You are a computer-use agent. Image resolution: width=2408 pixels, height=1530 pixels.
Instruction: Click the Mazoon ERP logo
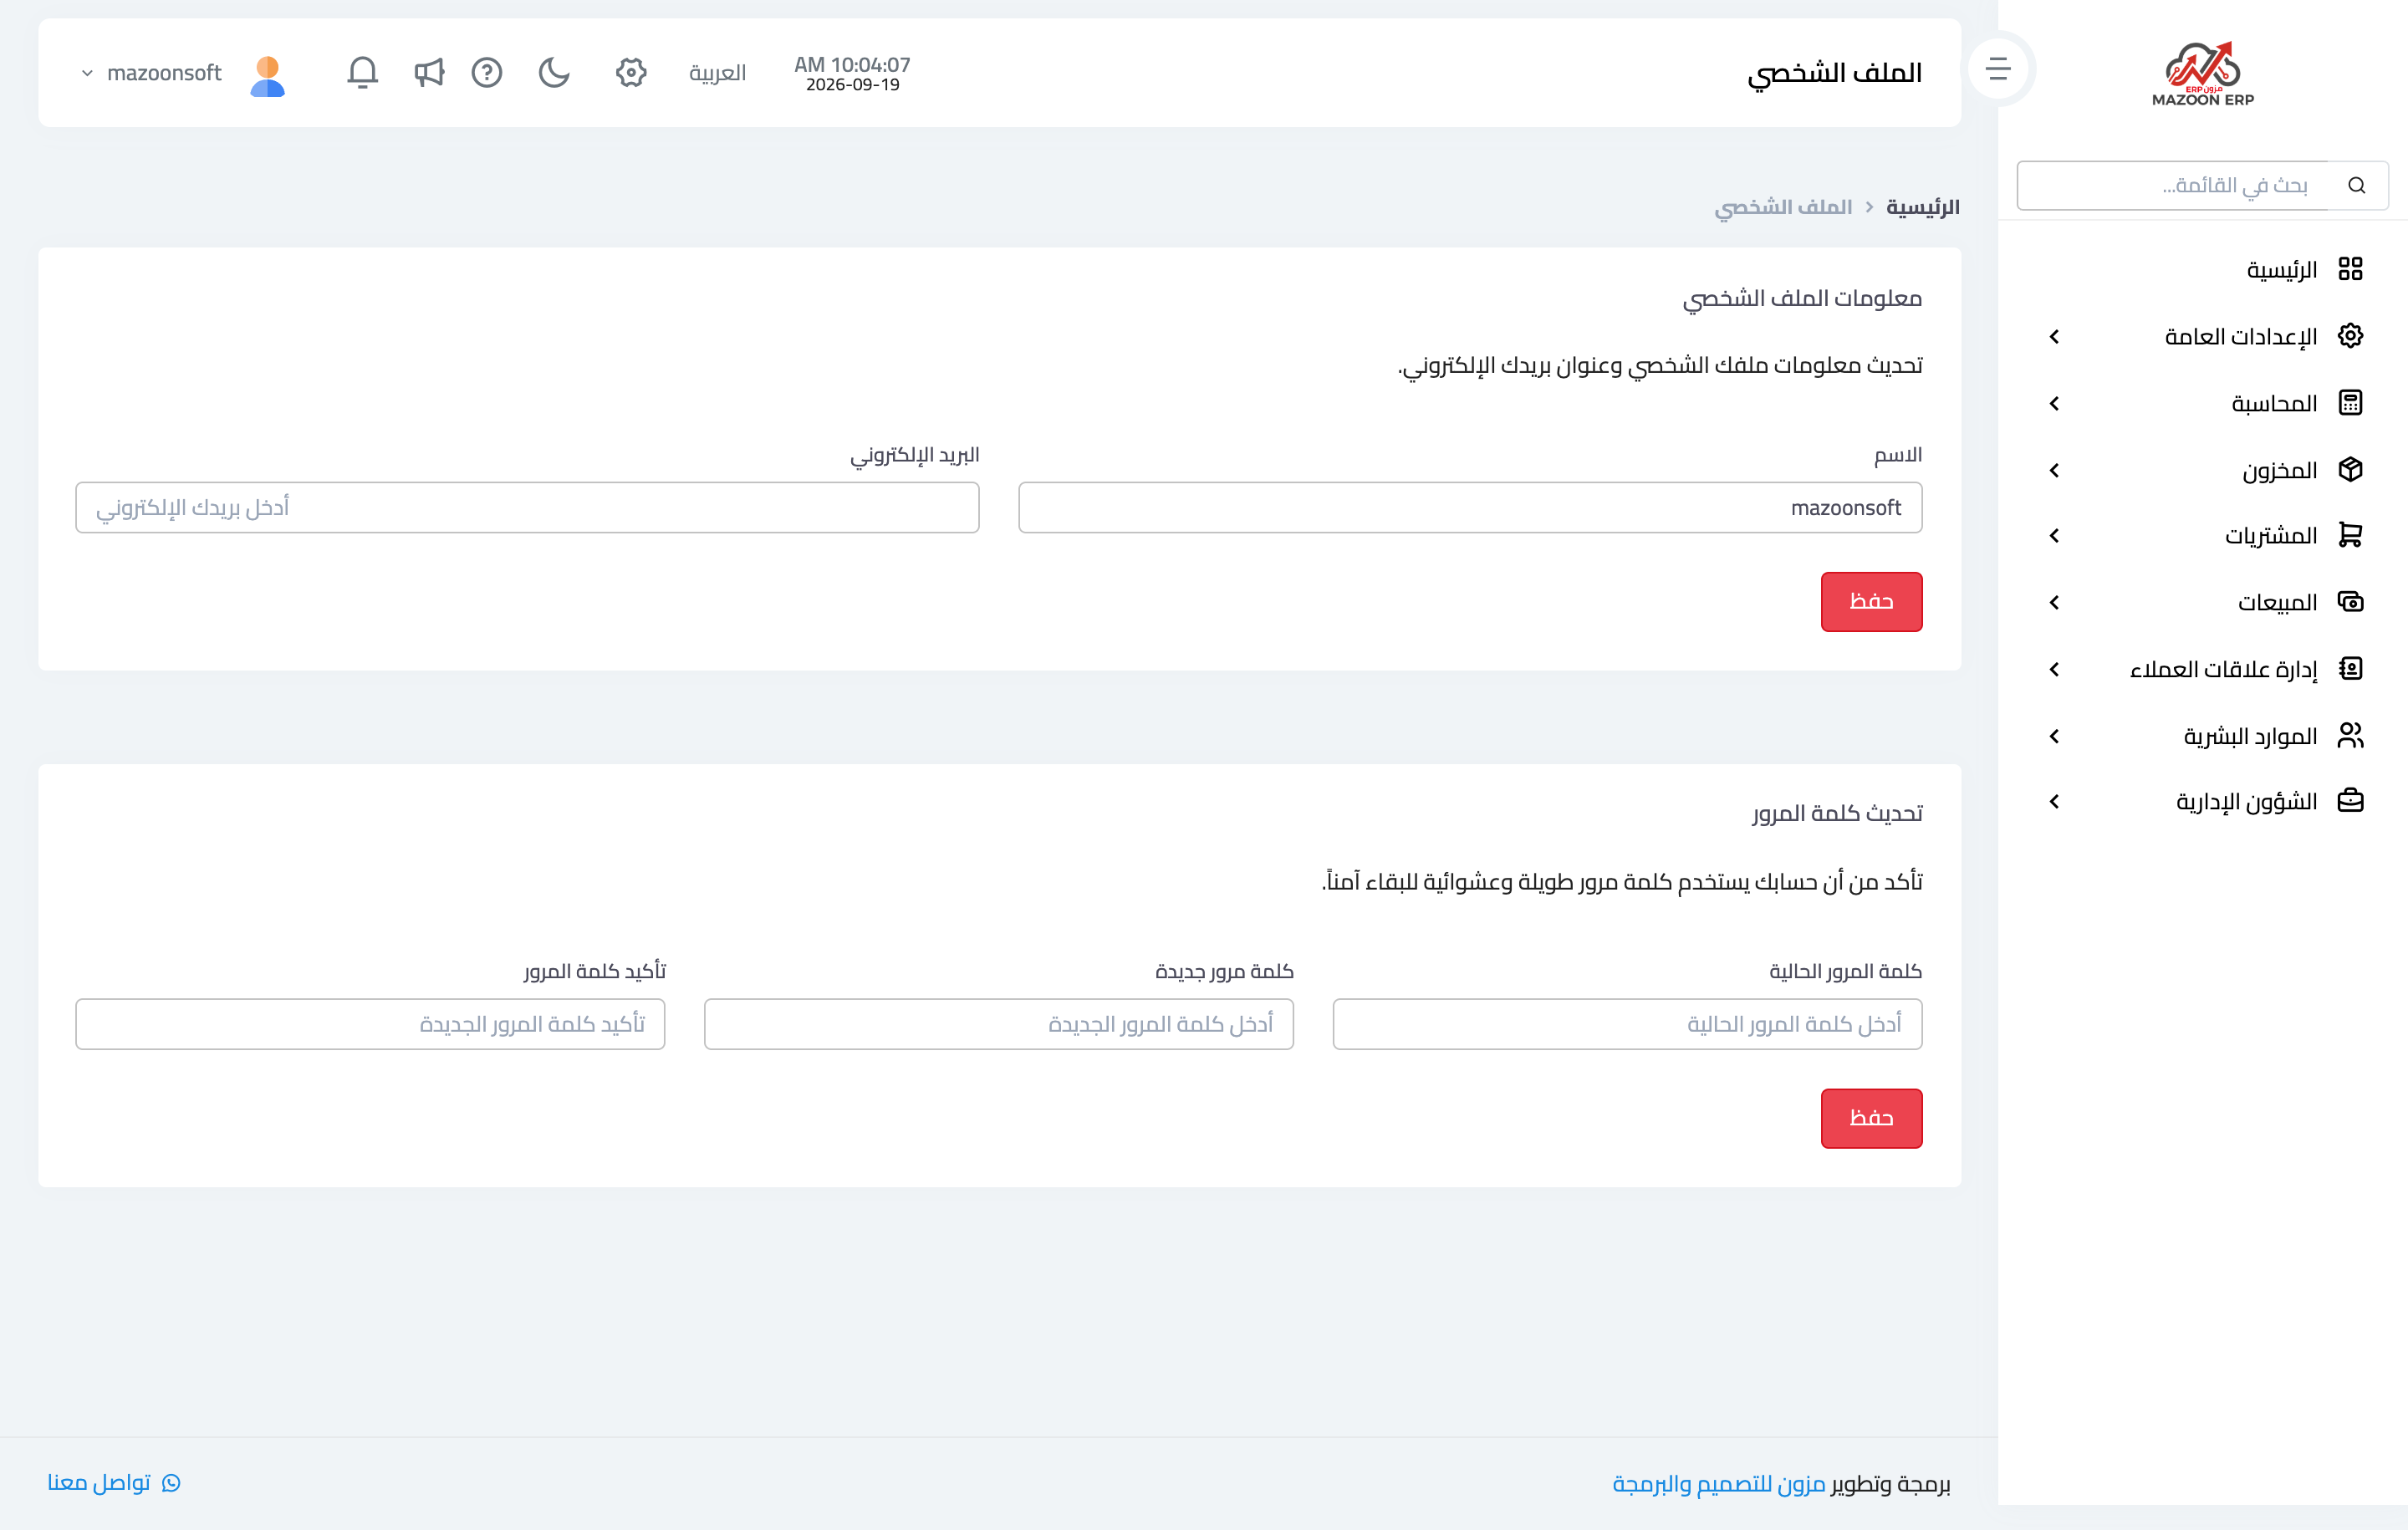pyautogui.click(x=2203, y=74)
